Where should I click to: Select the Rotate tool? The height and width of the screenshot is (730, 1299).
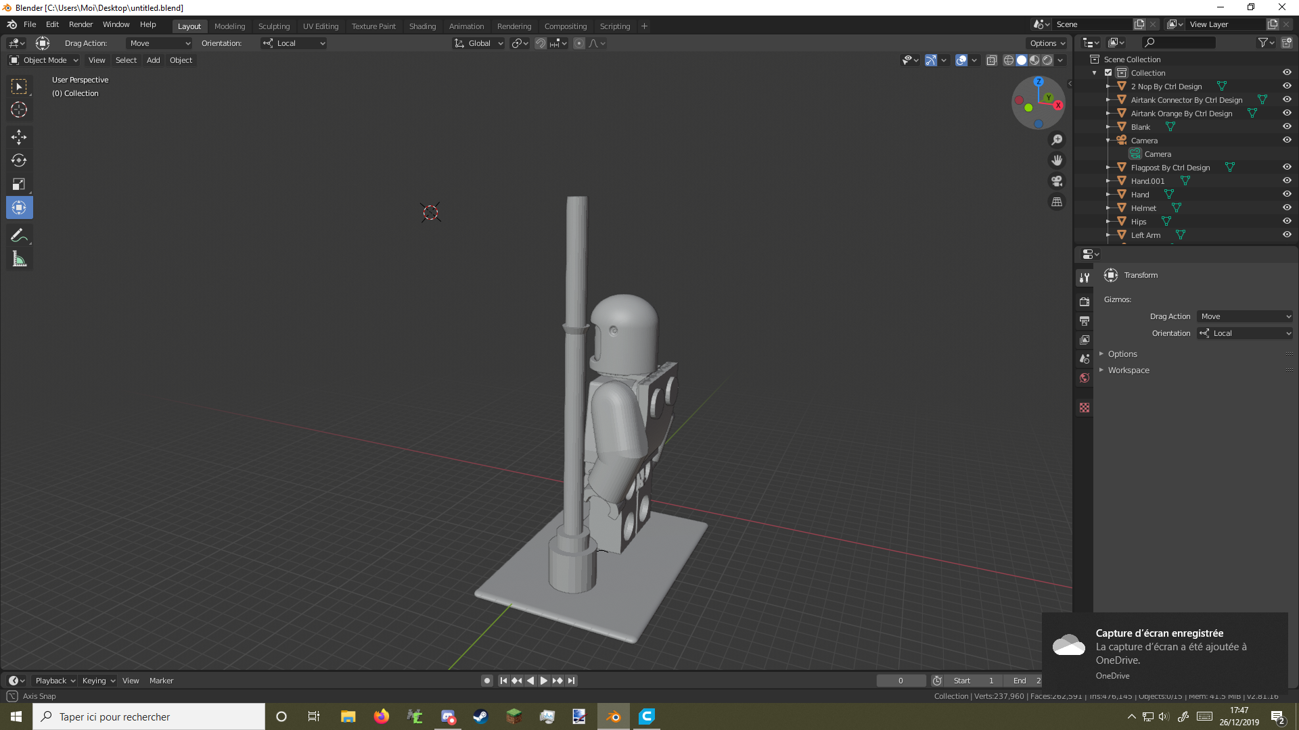pos(19,161)
